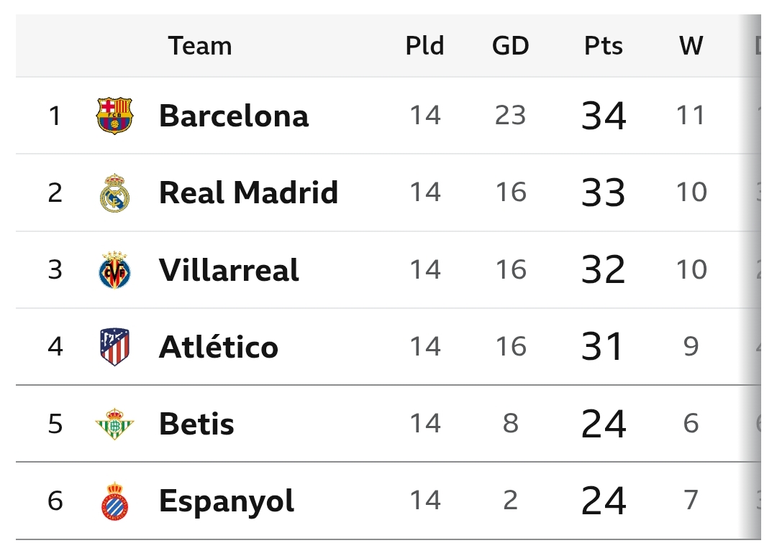Screen dimensions: 777x543
Task: Click the Betis club crest
Action: click(115, 424)
